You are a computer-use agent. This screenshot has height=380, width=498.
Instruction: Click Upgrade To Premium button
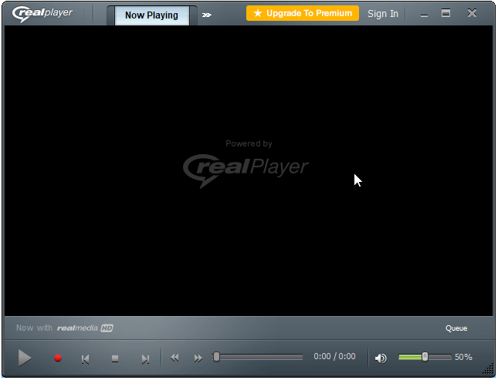(303, 13)
